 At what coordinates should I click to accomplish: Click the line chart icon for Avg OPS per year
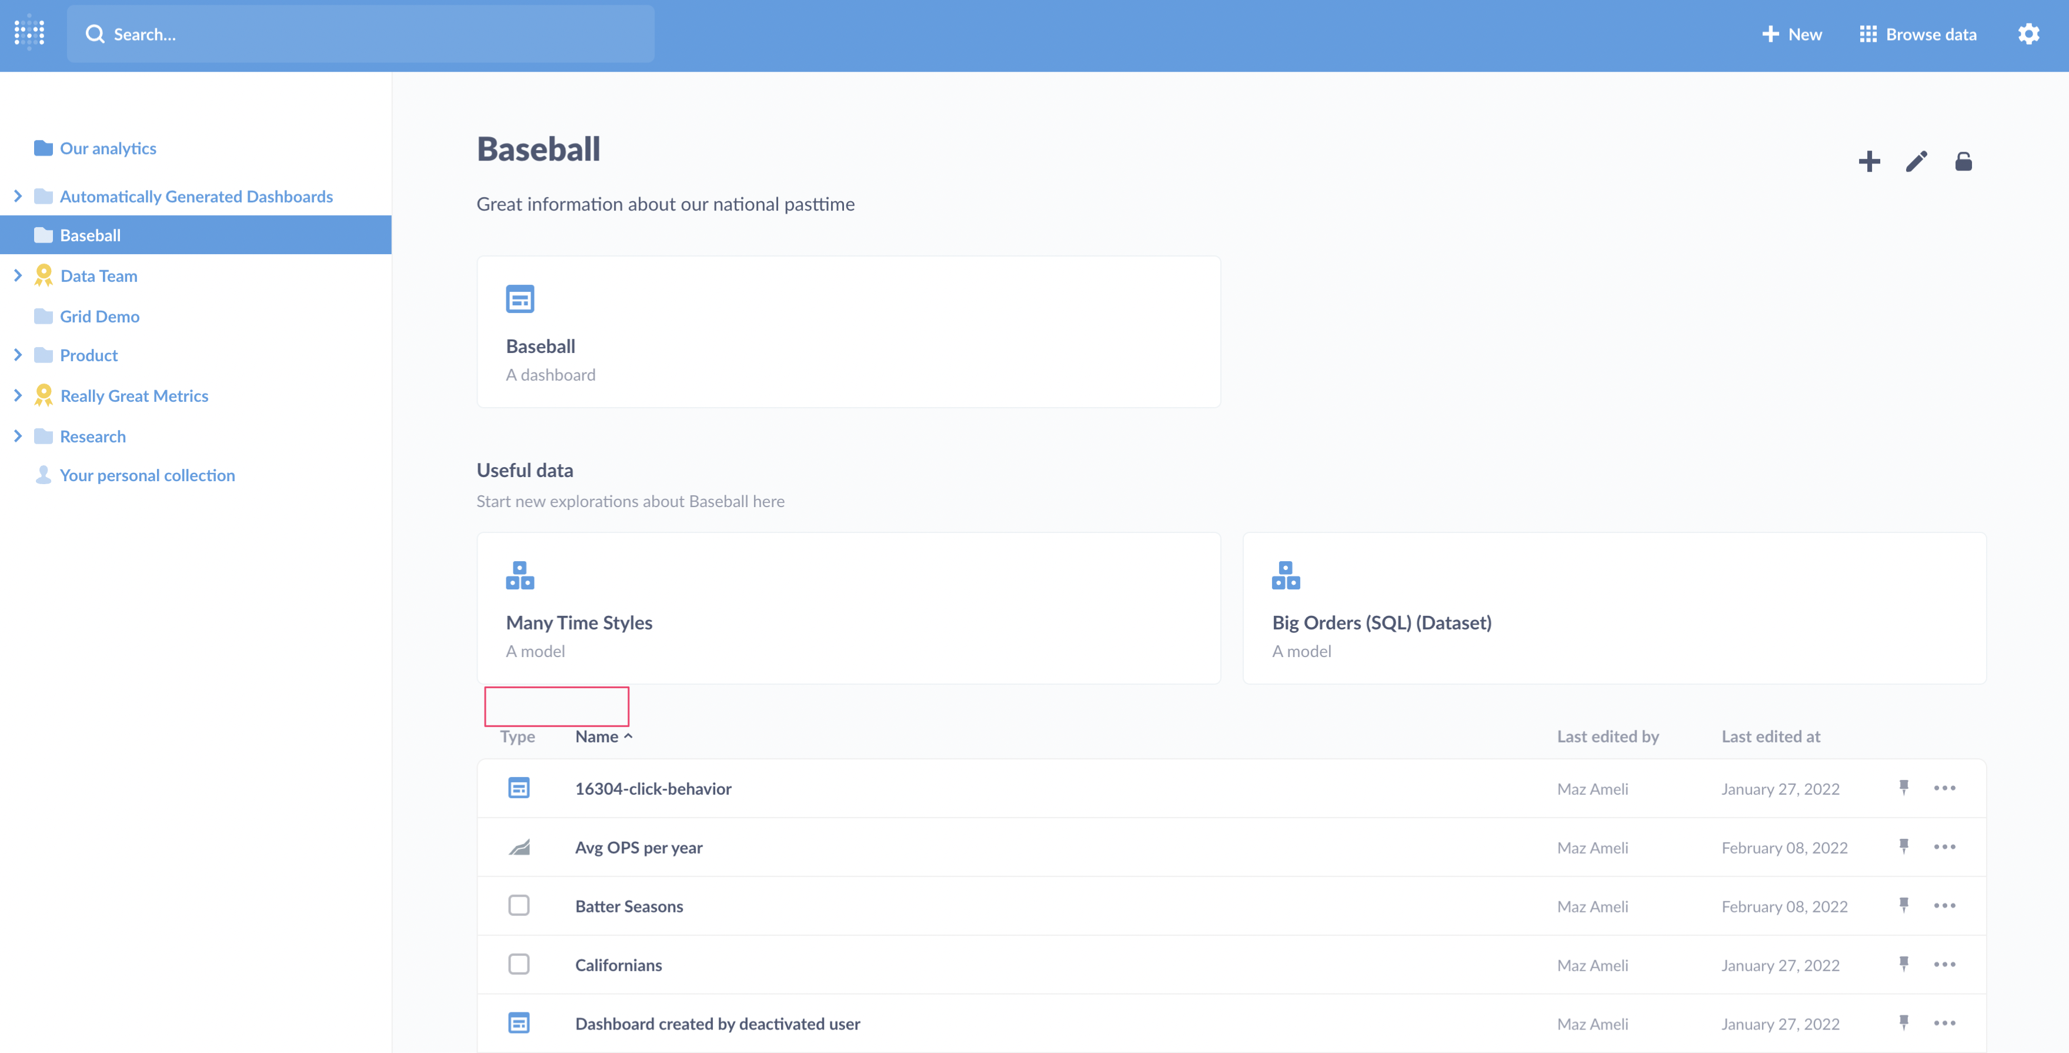(520, 847)
